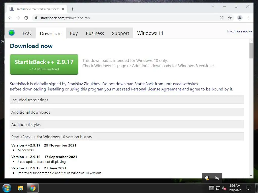Close the StartIsBack browser tab
The image size is (258, 193).
tap(63, 9)
